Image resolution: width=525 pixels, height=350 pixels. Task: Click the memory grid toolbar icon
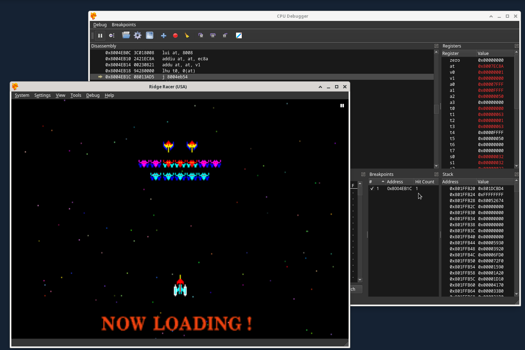pyautogui.click(x=149, y=35)
